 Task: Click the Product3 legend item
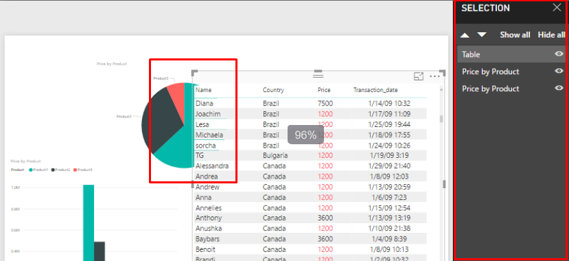(83, 170)
